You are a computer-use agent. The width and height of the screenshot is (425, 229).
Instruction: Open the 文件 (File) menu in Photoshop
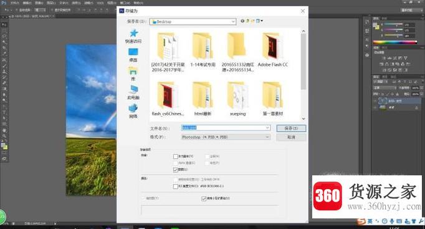14,3
